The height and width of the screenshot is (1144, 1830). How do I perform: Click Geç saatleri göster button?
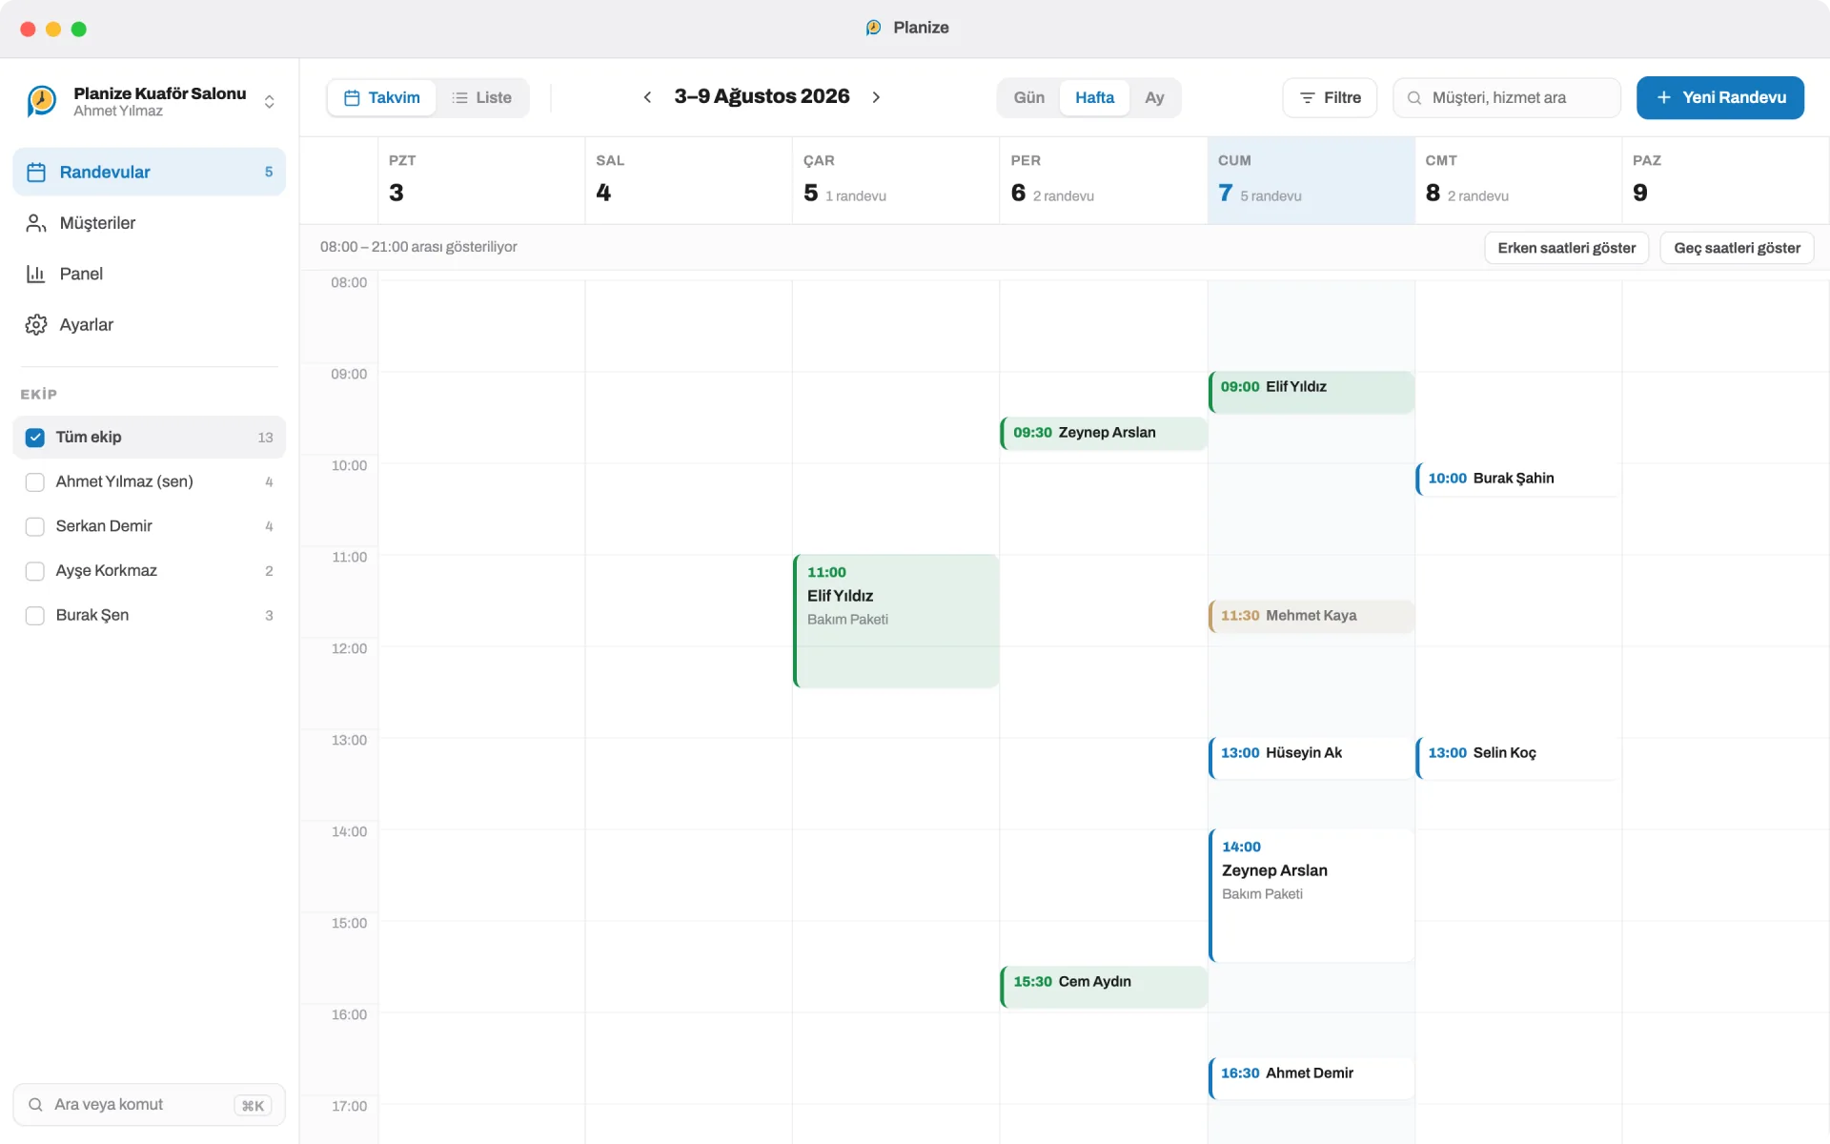pos(1737,248)
